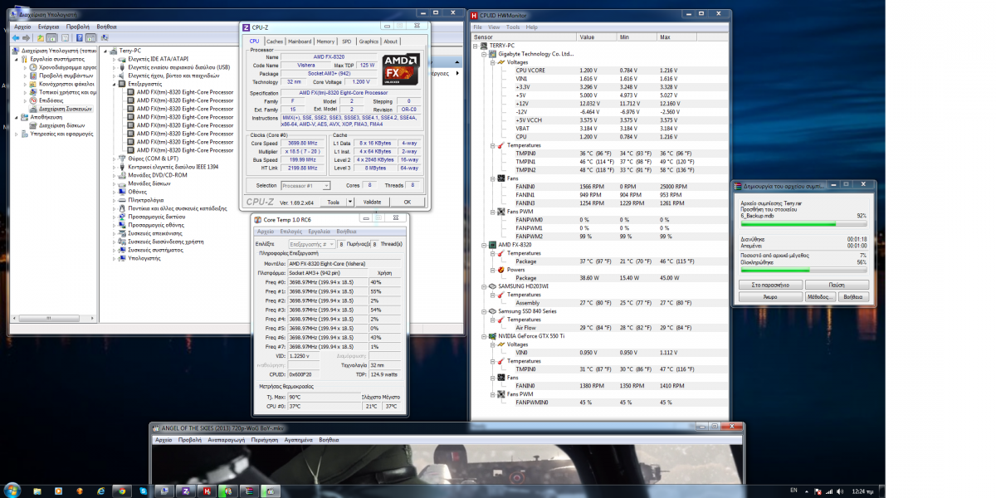Switch to SPD tab in CPU-Z
Screen dimensions: 996x498
pos(347,41)
